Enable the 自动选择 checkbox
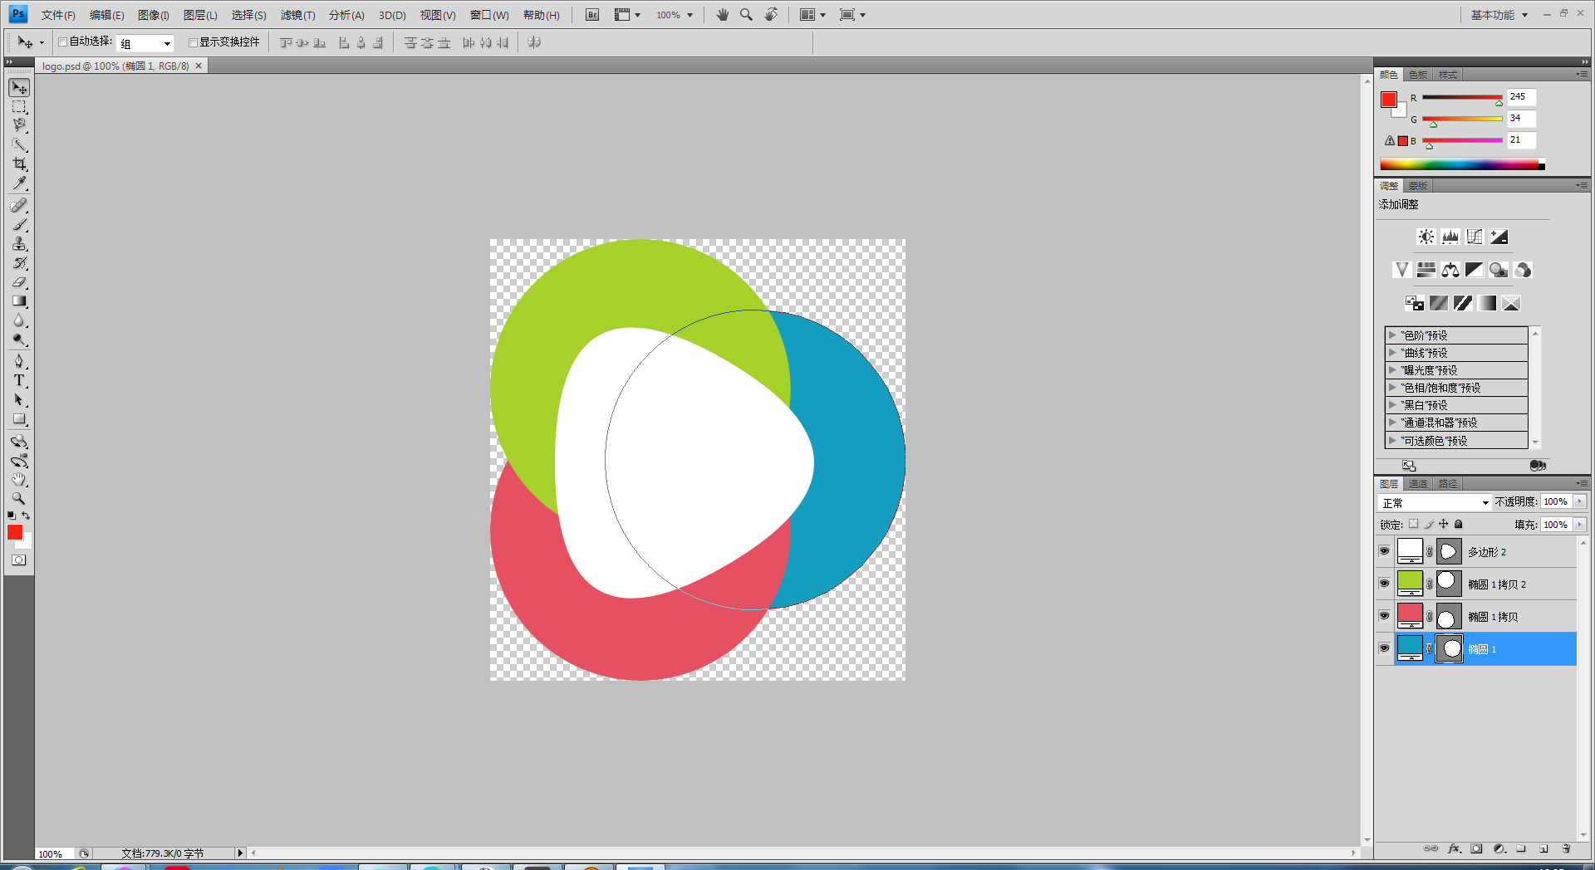 62,42
